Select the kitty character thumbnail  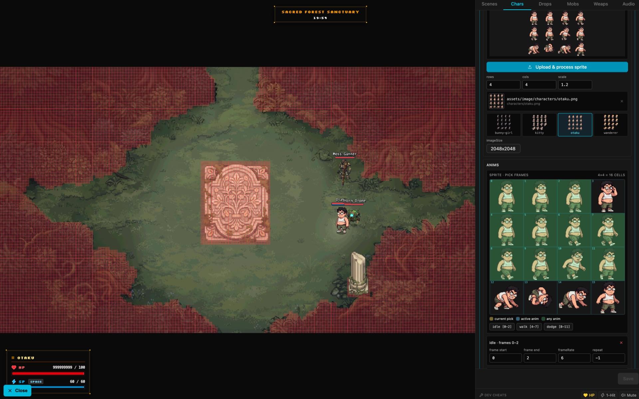tap(539, 125)
